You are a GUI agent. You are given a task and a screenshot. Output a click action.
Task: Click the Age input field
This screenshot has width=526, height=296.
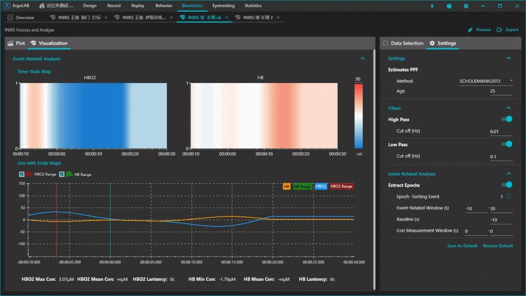[501, 91]
